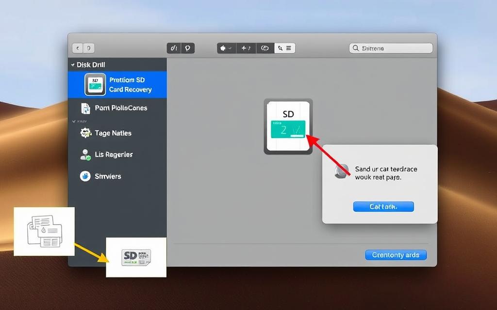Click the SD card icon in selected sidebar row
497x310 pixels.
[x=95, y=84]
